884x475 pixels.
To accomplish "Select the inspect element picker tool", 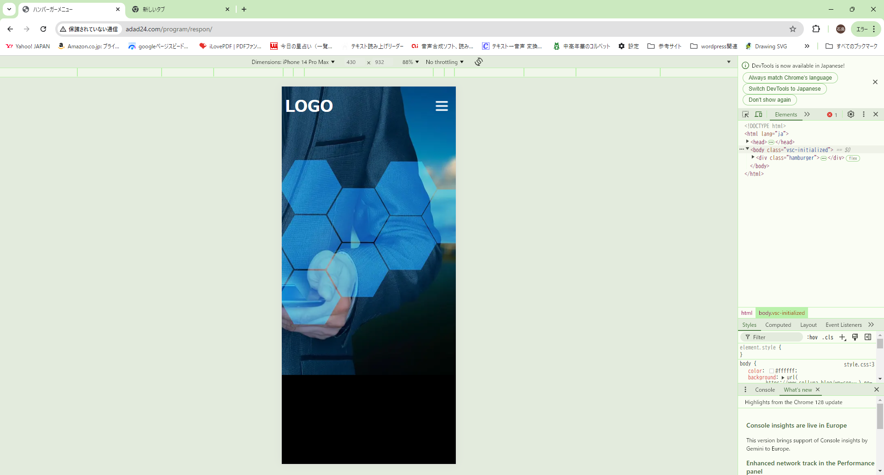I will click(745, 114).
